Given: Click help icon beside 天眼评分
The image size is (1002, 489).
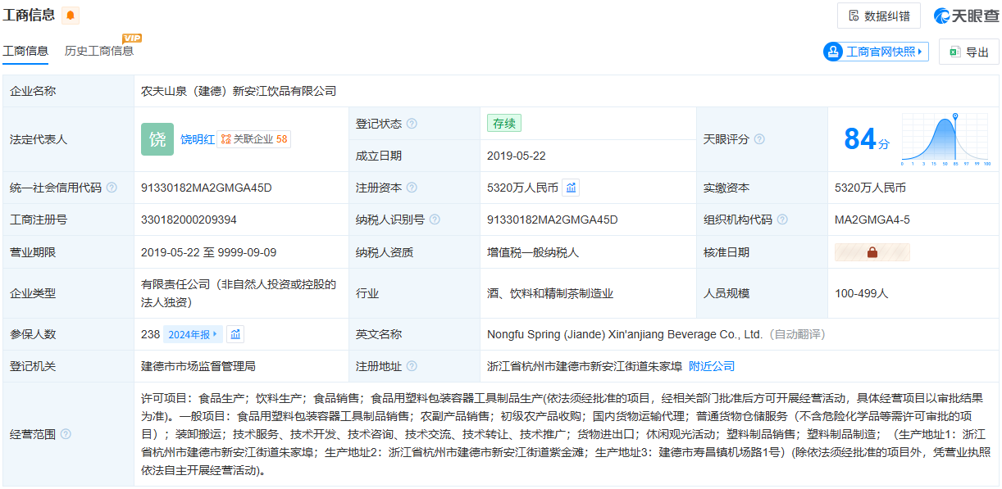Looking at the screenshot, I should coord(759,139).
